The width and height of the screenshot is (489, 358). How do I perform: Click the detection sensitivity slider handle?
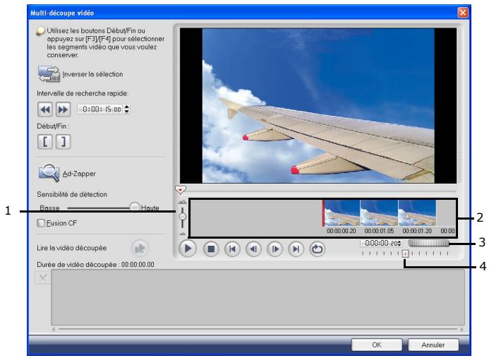pyautogui.click(x=135, y=207)
